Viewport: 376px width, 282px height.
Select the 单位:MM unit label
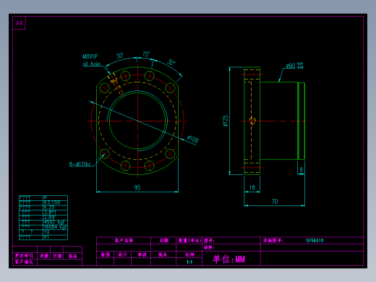pyautogui.click(x=228, y=259)
